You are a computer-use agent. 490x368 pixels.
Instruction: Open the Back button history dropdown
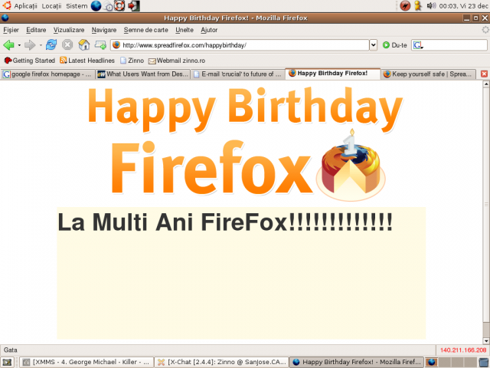click(x=20, y=45)
